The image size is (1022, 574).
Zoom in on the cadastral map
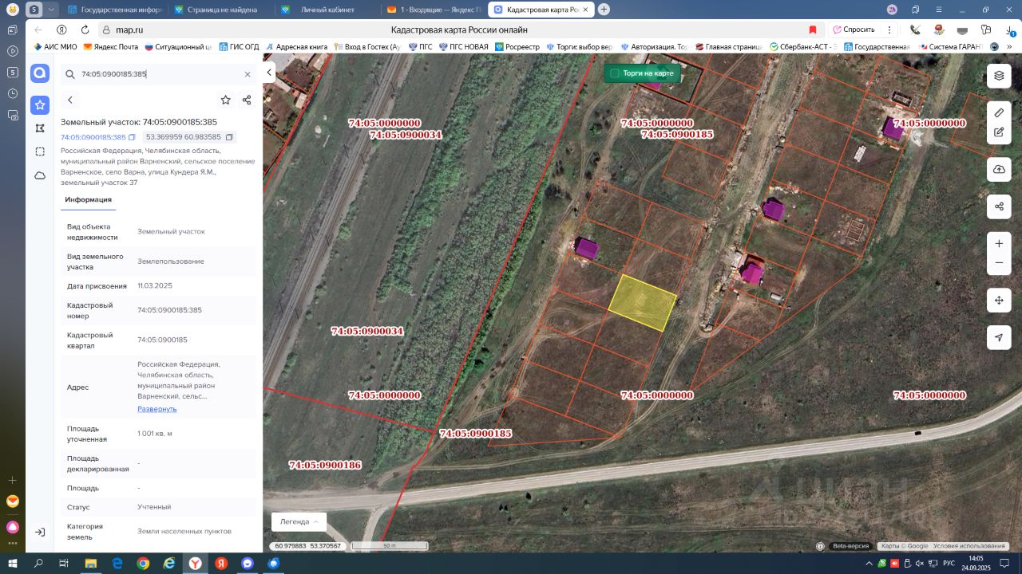(x=999, y=243)
